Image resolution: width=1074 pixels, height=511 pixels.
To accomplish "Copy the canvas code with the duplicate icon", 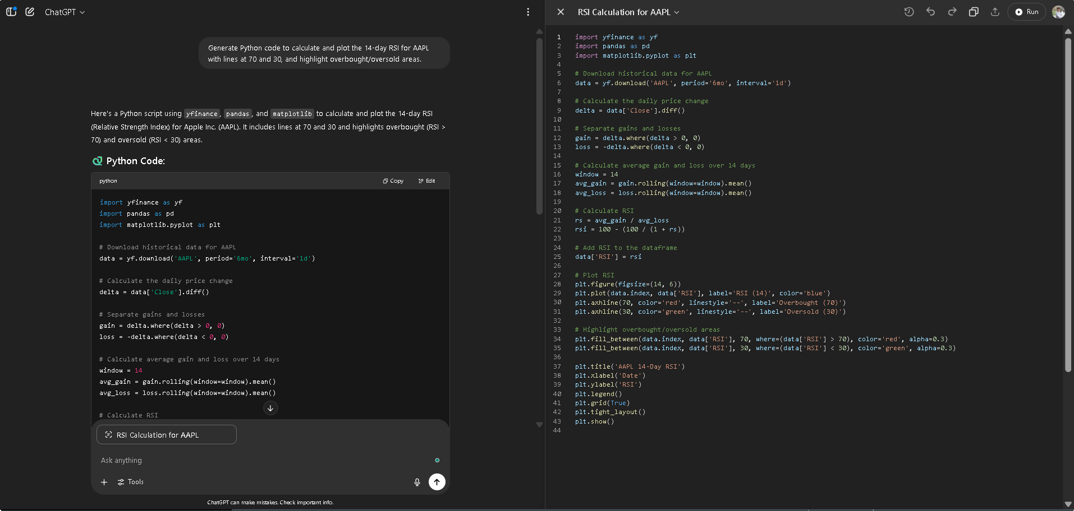I will tap(974, 12).
